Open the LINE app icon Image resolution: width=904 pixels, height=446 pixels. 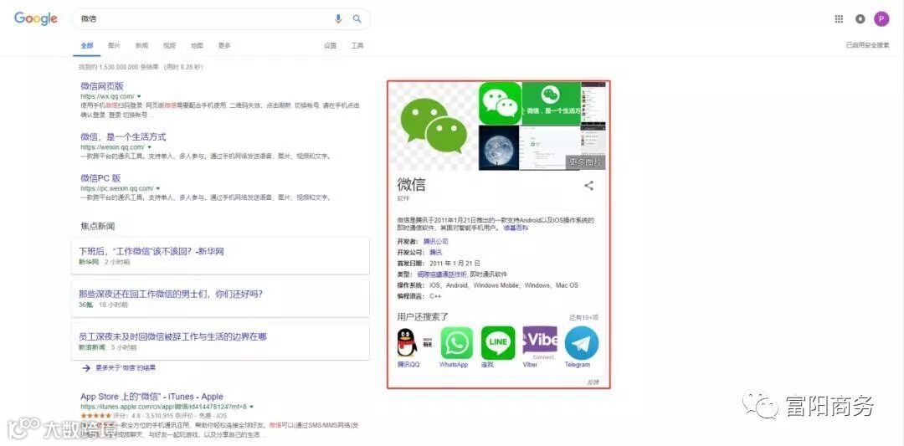(x=498, y=343)
